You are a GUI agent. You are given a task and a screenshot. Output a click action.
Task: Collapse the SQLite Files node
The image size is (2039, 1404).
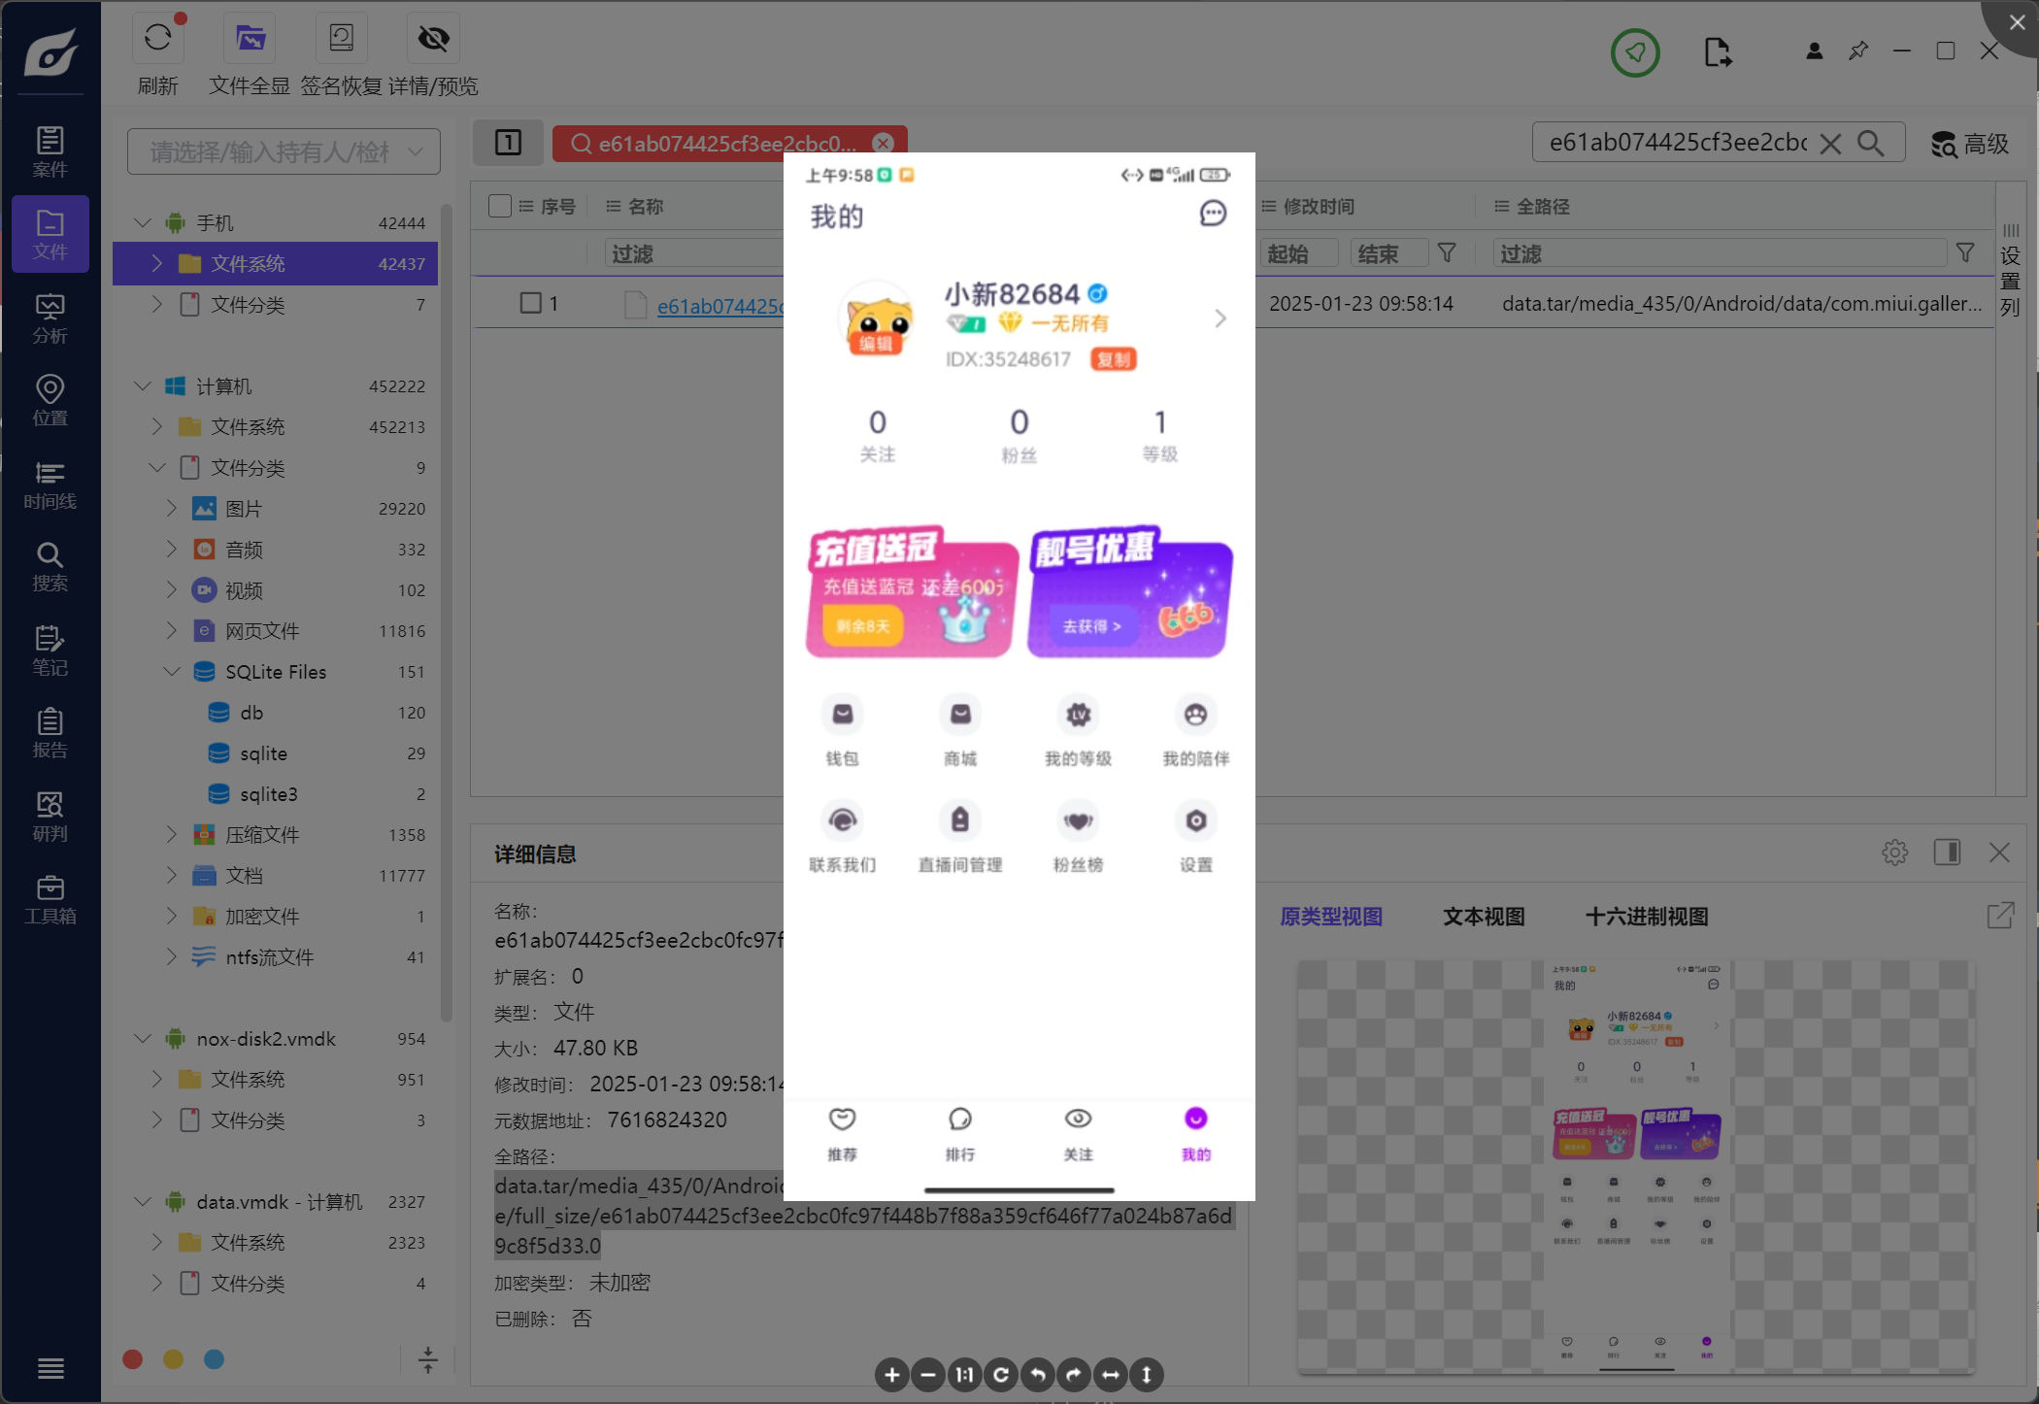pyautogui.click(x=172, y=671)
